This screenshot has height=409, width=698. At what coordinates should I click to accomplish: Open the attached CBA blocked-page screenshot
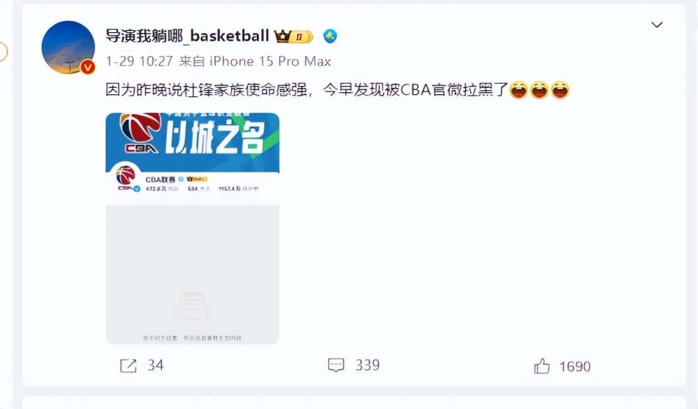click(x=193, y=228)
